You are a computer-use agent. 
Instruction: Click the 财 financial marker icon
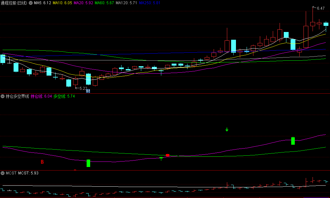tap(88, 91)
